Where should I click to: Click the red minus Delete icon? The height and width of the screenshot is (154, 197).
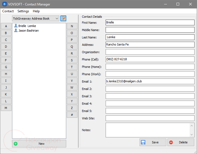point(171,142)
